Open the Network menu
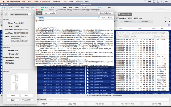The image size is (171, 107). tap(56, 2)
